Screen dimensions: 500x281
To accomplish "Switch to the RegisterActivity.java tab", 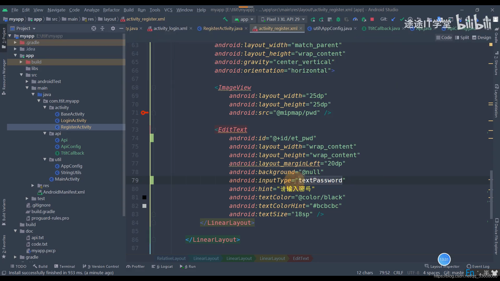I will (x=223, y=28).
